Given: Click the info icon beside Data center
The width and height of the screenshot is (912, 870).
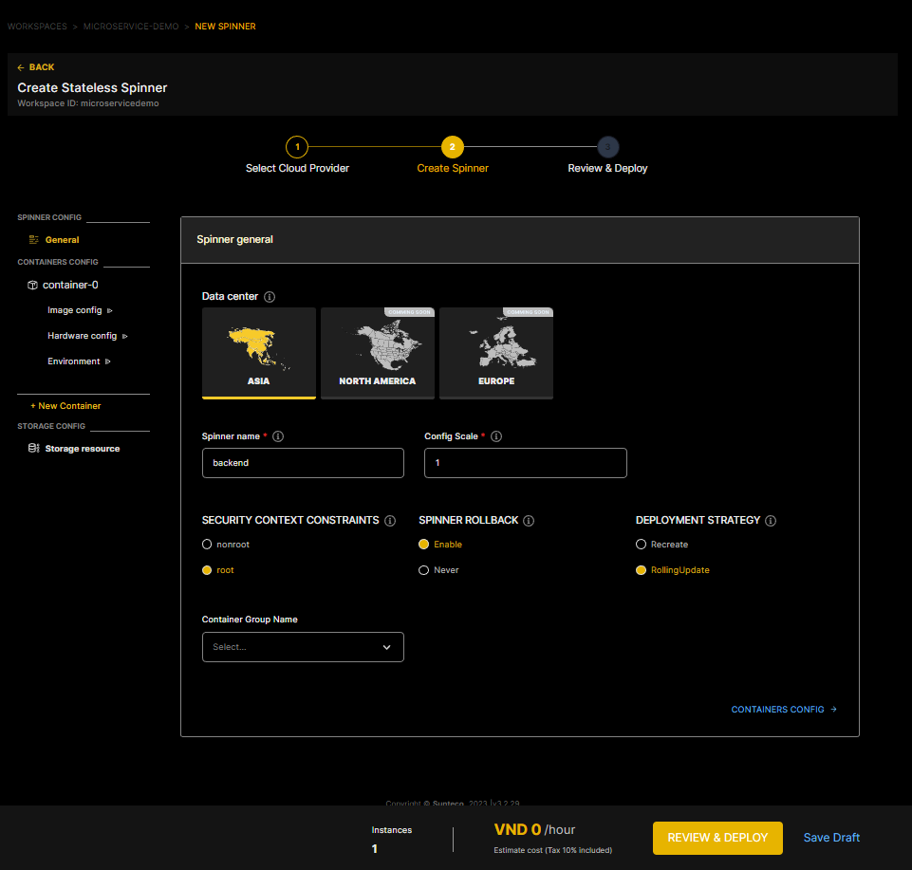Looking at the screenshot, I should click(270, 297).
